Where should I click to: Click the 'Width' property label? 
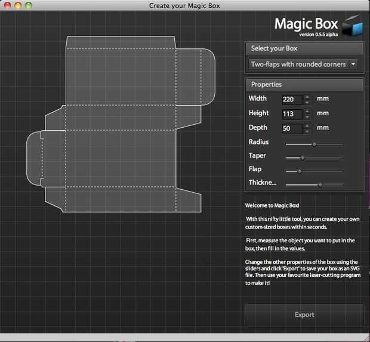pos(257,98)
